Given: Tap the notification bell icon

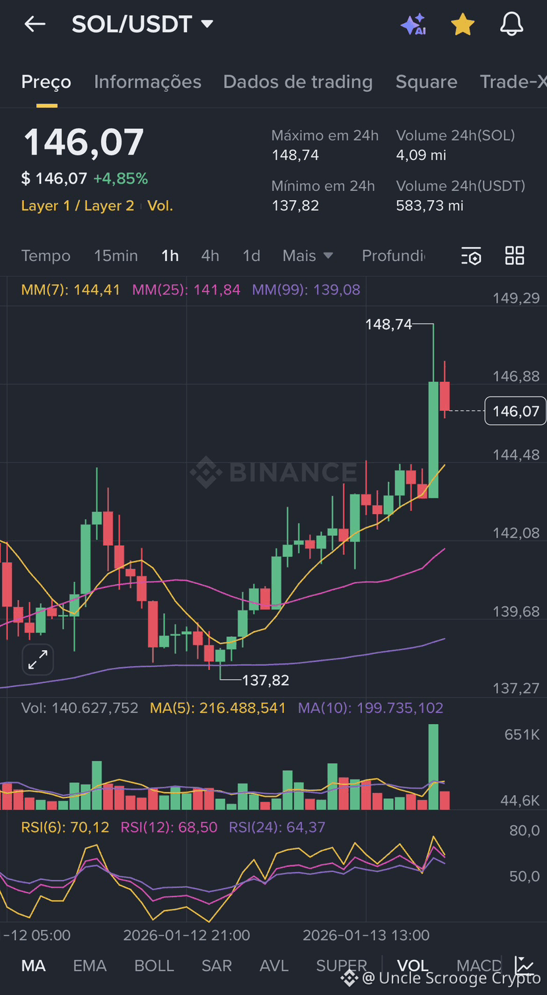Looking at the screenshot, I should (x=511, y=24).
